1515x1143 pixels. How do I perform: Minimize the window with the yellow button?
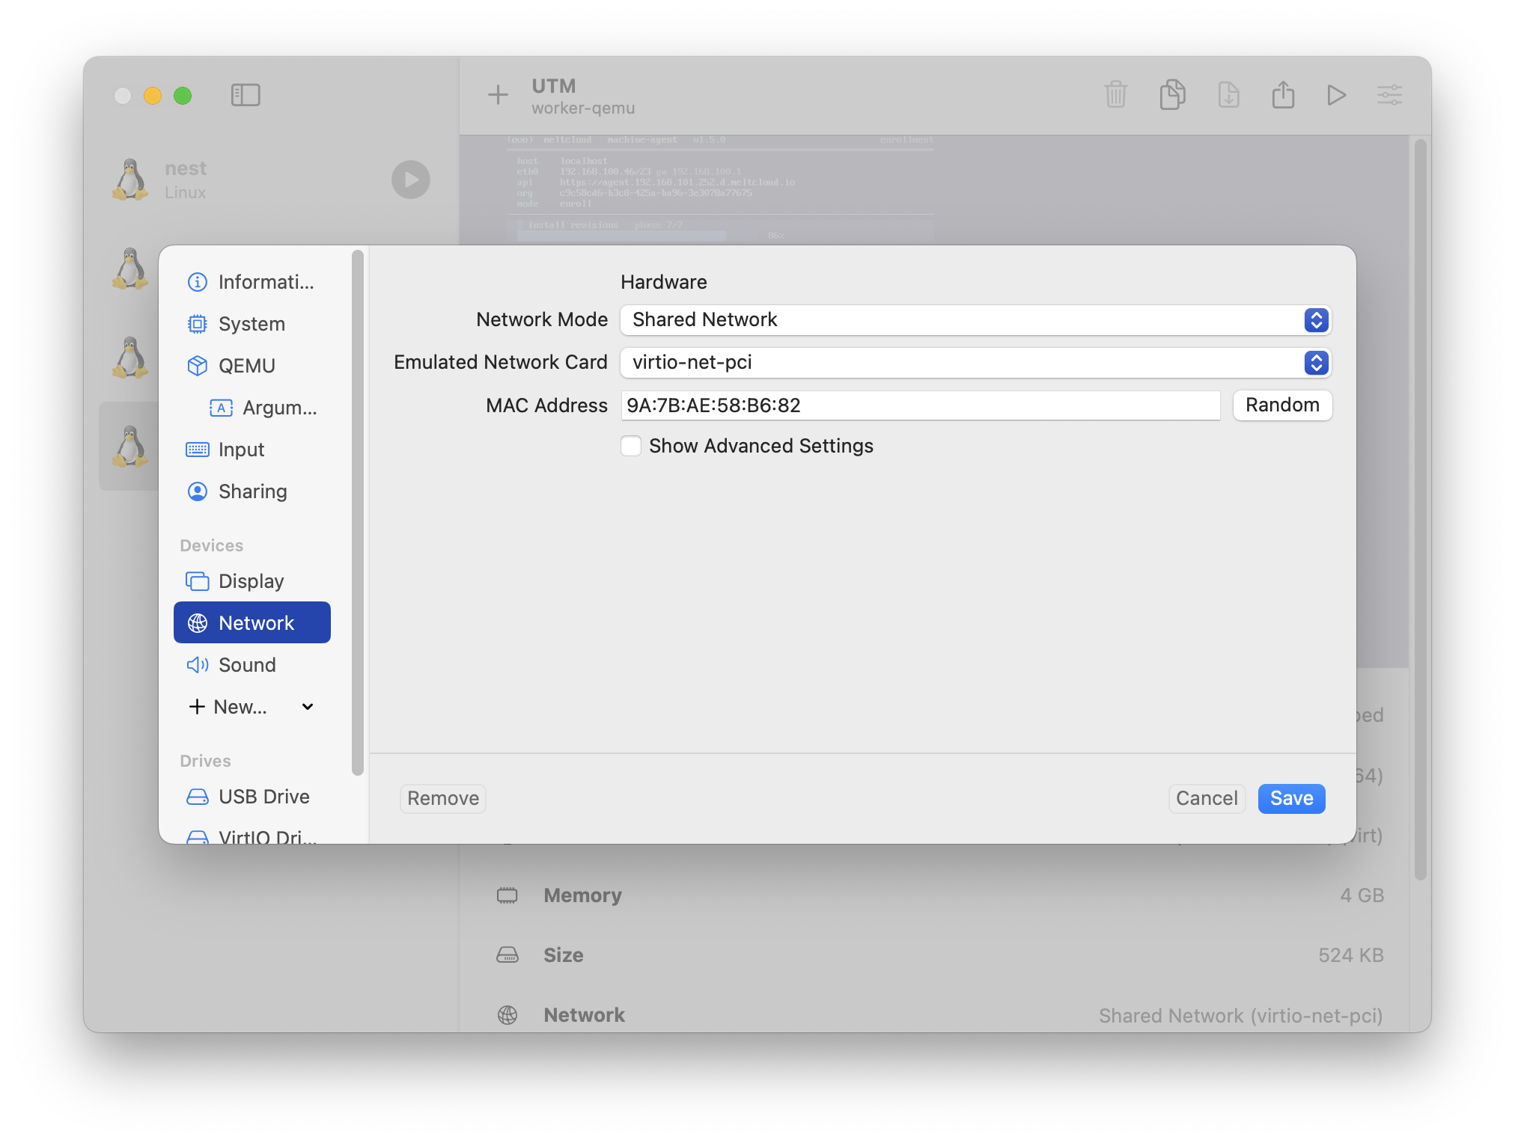coord(153,96)
